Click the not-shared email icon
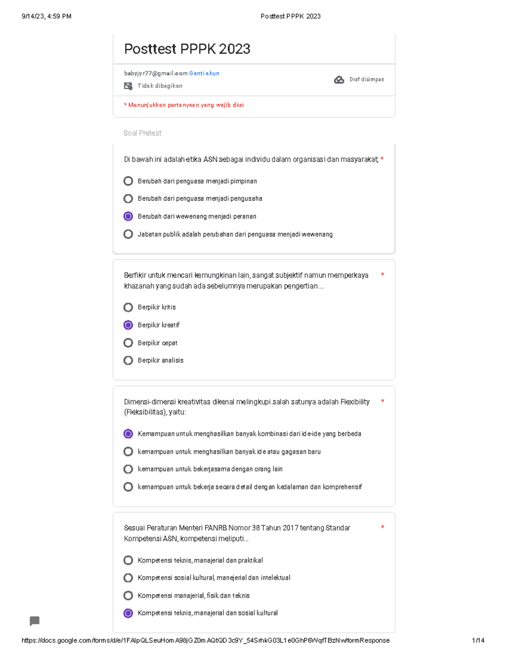The width and height of the screenshot is (507, 657). [128, 86]
